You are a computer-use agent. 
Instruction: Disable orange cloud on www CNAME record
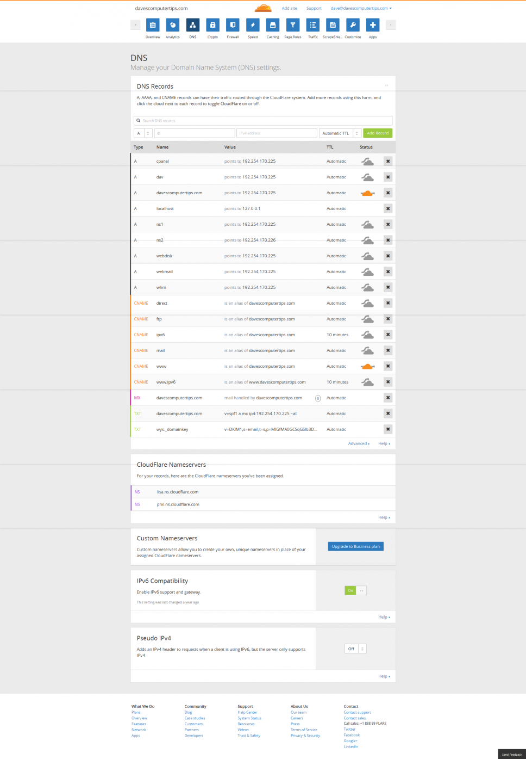(367, 366)
